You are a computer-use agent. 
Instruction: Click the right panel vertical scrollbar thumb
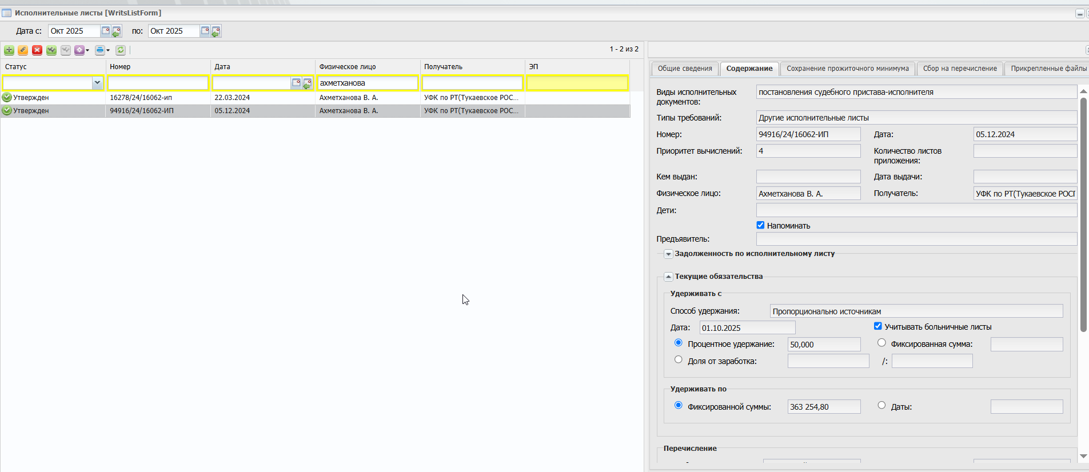1083,214
